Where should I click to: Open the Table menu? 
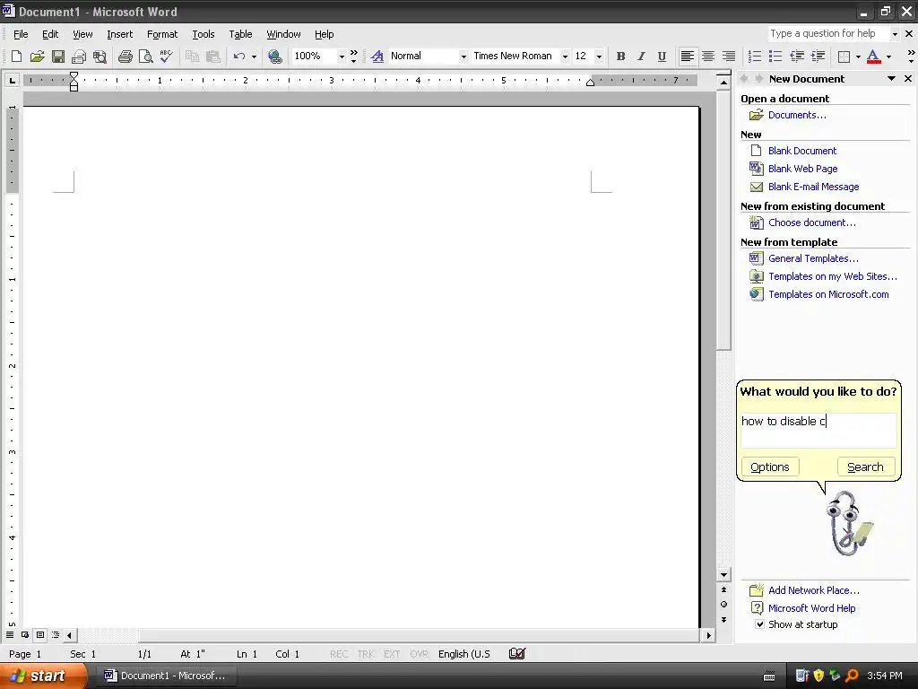click(x=240, y=34)
